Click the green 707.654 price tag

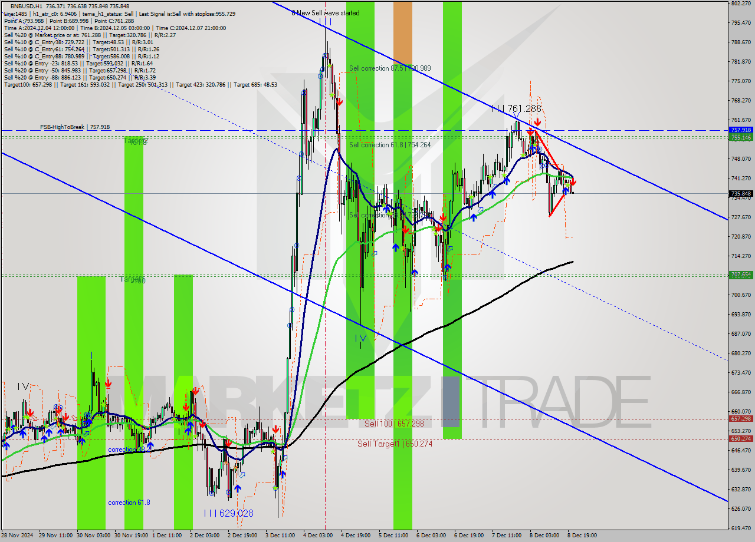(741, 275)
